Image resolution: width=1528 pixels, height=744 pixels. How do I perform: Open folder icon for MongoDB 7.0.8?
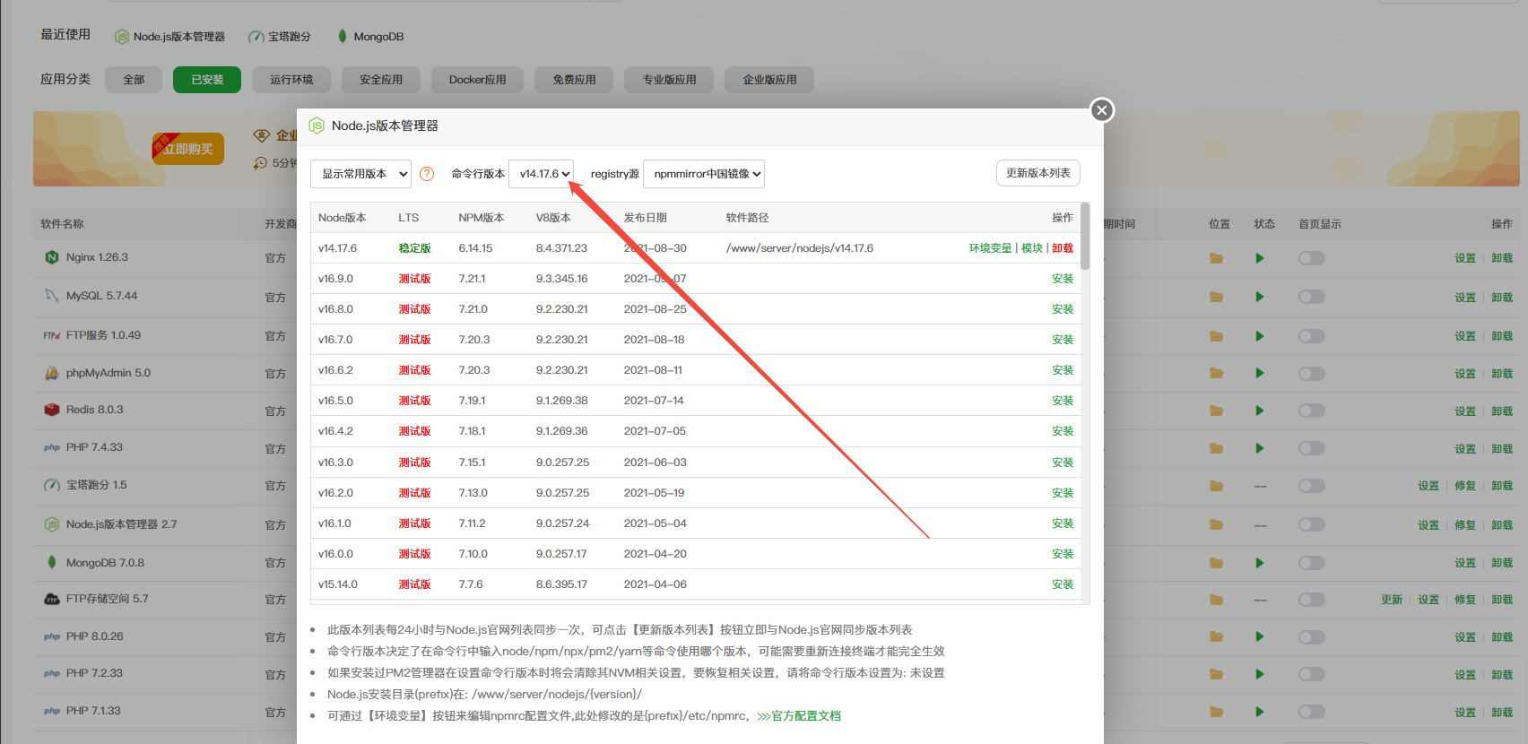[1216, 563]
